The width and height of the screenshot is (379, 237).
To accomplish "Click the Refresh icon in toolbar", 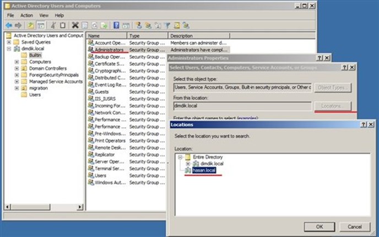I will tap(95, 25).
